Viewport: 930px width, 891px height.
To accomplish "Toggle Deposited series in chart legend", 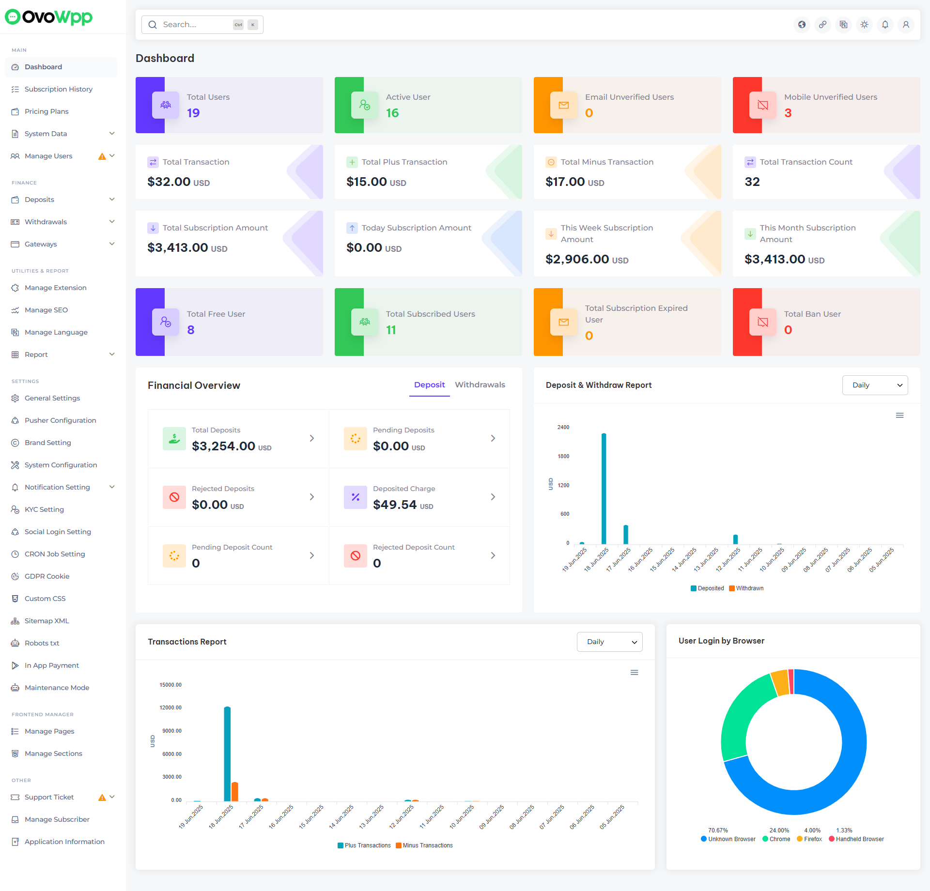I will click(707, 588).
